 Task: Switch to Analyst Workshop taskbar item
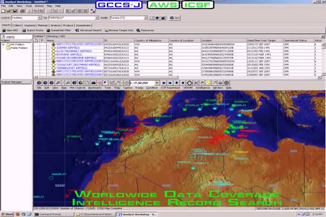click(137, 214)
